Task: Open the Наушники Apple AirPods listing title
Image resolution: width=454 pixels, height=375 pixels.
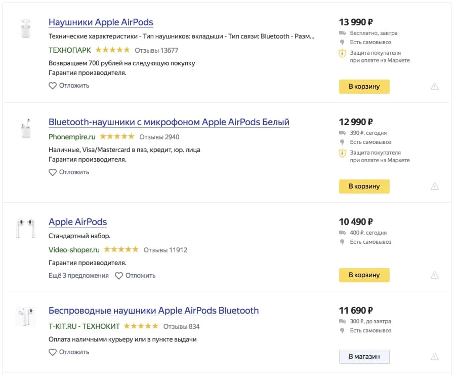Action: (101, 22)
